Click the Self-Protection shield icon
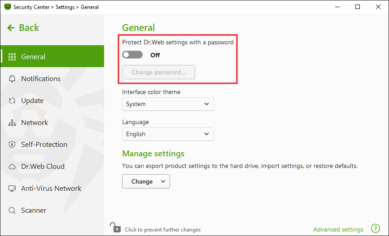This screenshot has height=236, width=389. click(x=12, y=145)
